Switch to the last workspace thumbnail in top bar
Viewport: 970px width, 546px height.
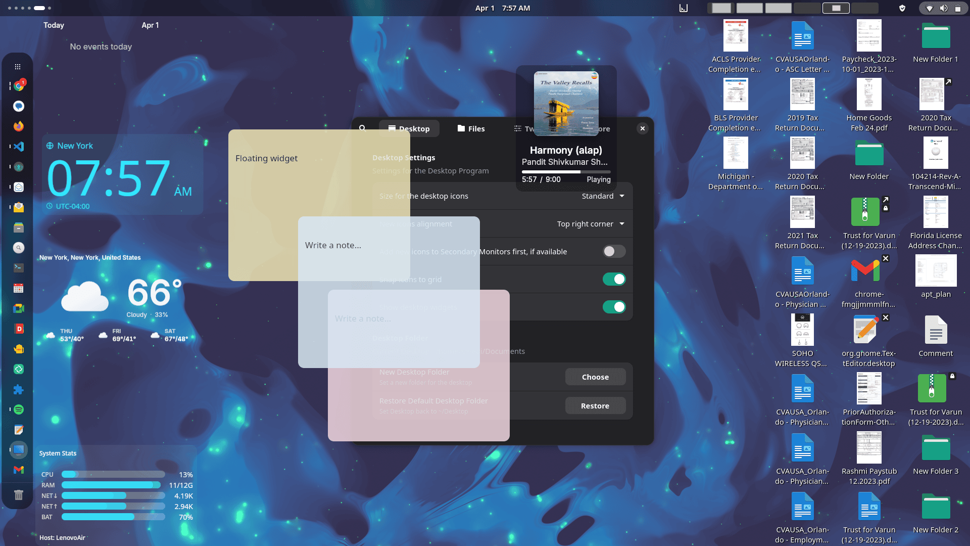864,8
